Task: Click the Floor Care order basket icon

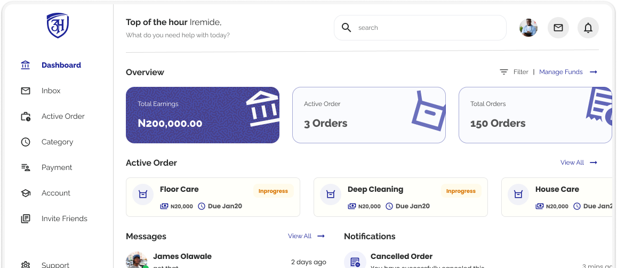Action: (x=143, y=194)
